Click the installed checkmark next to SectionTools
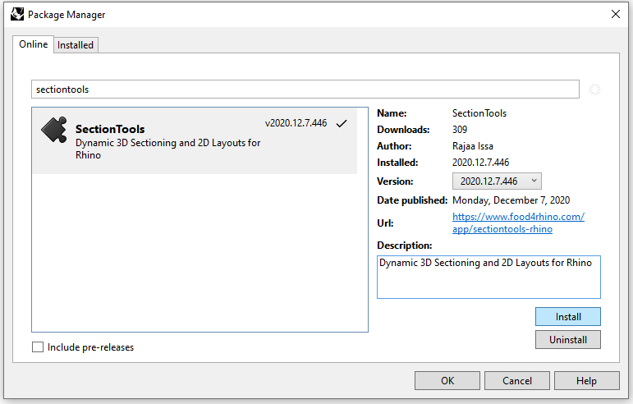This screenshot has width=633, height=404. click(x=342, y=123)
